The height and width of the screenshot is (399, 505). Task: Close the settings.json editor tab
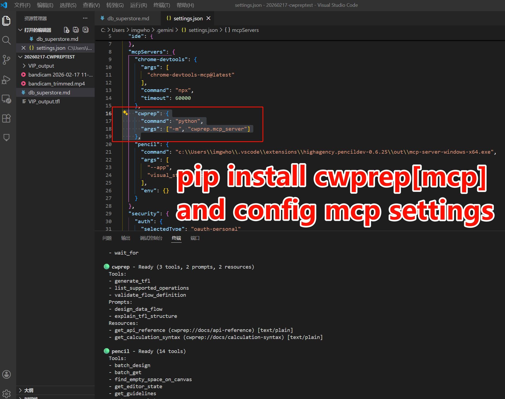[x=208, y=18]
